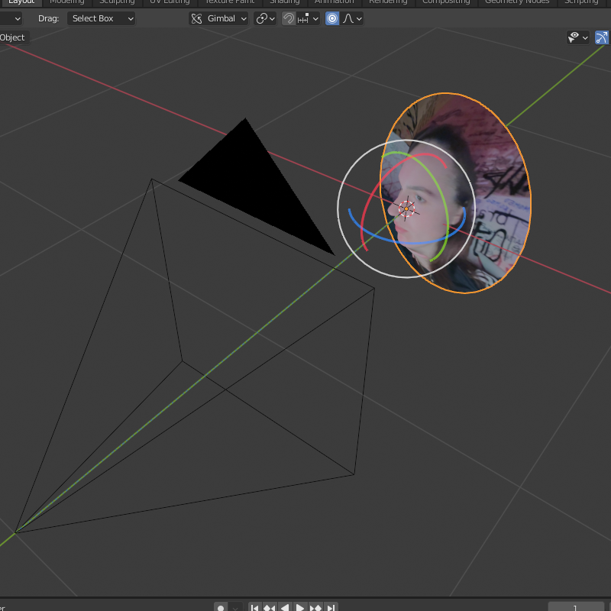Open the Scripting workspace tab
Screen dimensions: 611x611
tap(581, 2)
